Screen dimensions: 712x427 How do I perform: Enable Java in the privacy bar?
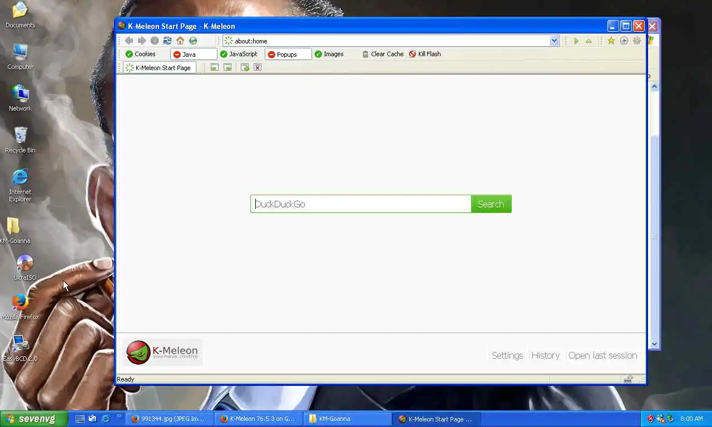click(x=194, y=54)
